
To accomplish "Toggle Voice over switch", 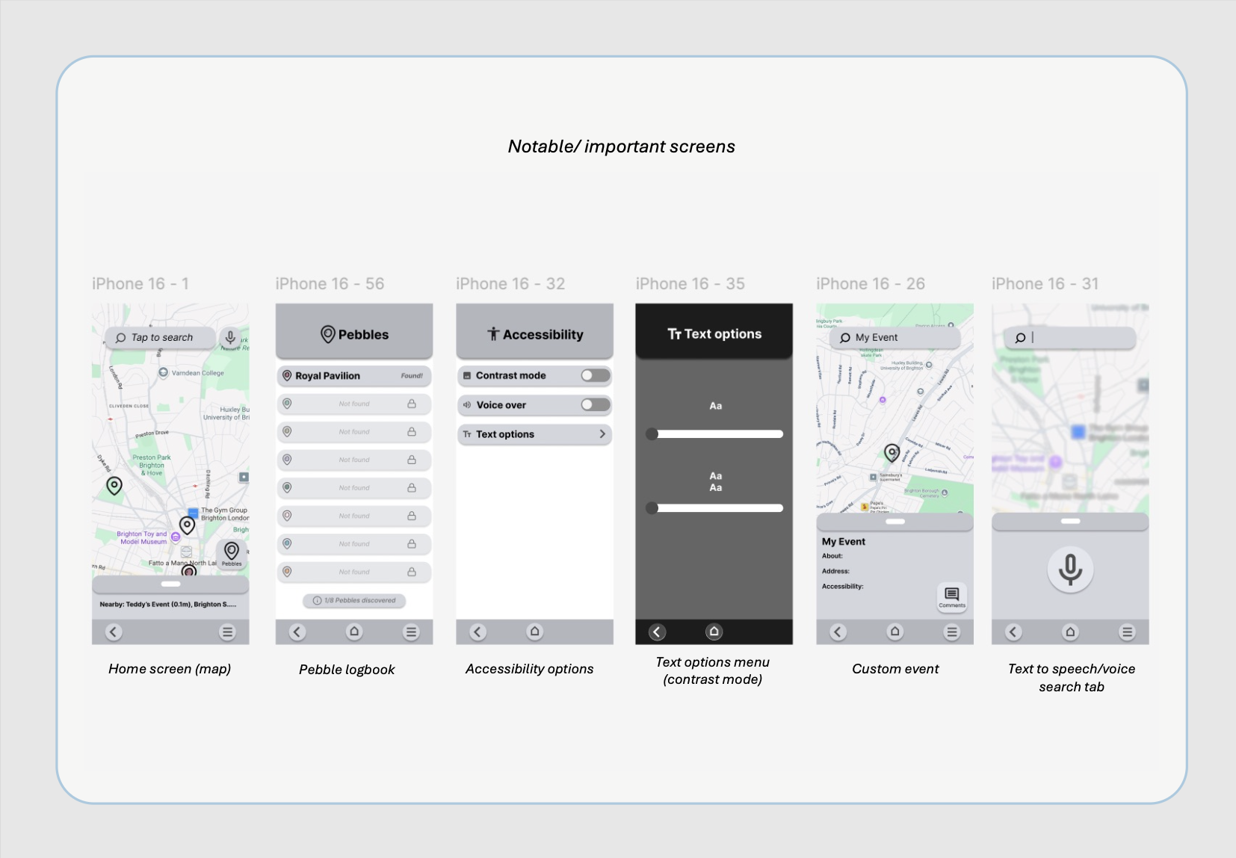I will (595, 404).
